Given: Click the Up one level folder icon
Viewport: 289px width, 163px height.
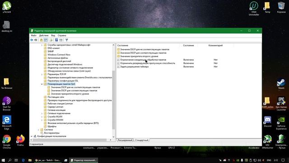Looking at the screenshot, I should coord(41,40).
